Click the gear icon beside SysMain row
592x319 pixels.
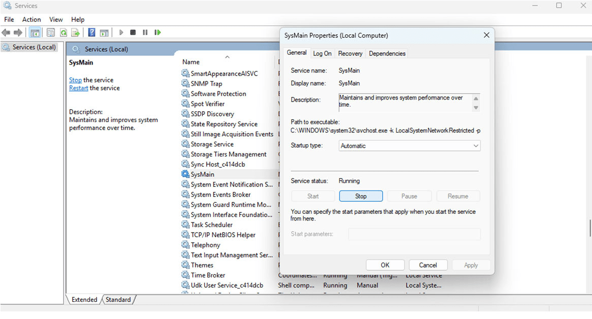tap(185, 174)
